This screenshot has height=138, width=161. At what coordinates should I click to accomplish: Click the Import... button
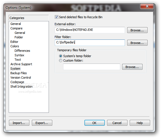point(19,123)
